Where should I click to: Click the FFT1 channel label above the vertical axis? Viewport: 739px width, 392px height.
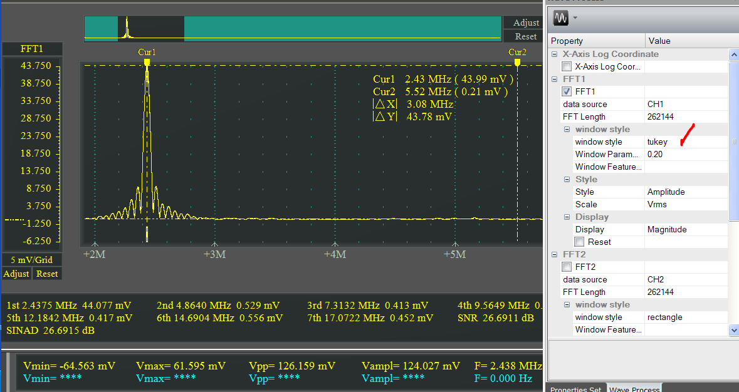click(32, 49)
